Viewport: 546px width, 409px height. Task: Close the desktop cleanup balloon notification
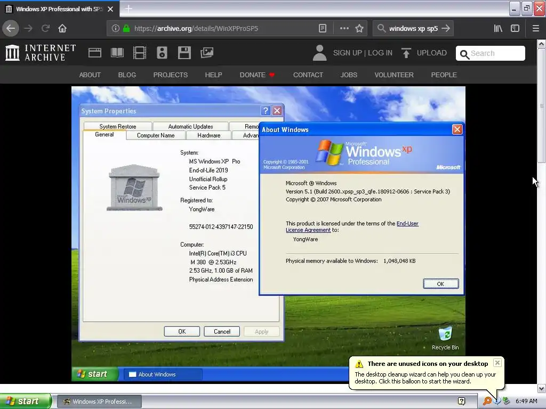tap(497, 363)
